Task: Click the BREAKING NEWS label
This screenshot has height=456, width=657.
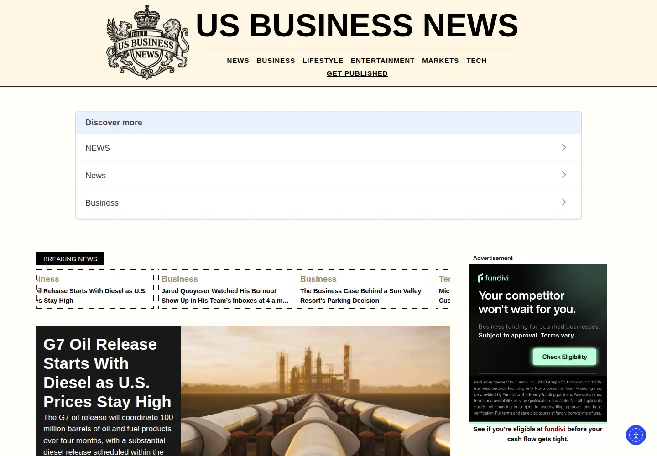Action: [x=70, y=259]
